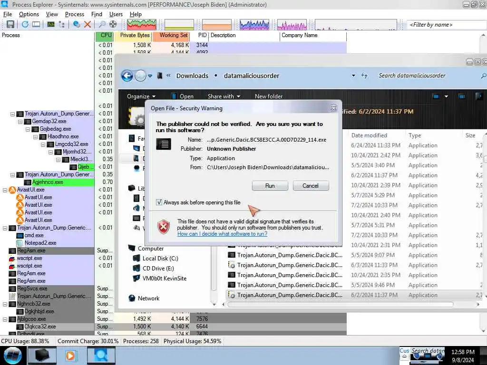Collapse the Nghncb32.exe tree node
487x365 pixels.
point(5,304)
